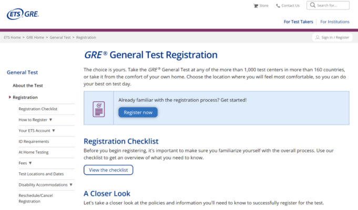Expand Disability Accommodations submenu
This screenshot has height=210, width=358.
point(71,185)
